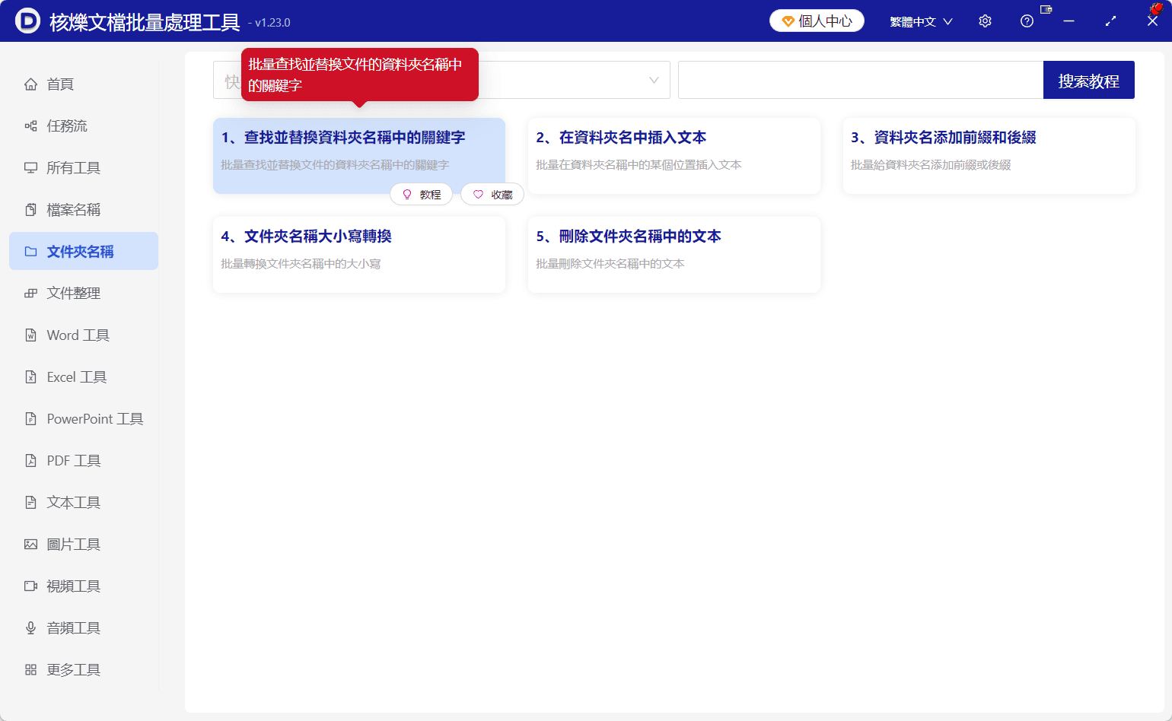Viewport: 1172px width, 721px height.
Task: Expand the quick search category dropdown arrow
Action: point(654,80)
